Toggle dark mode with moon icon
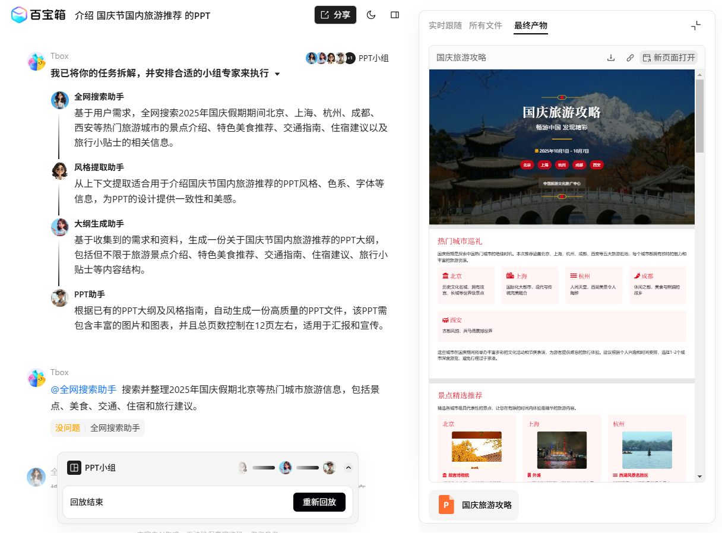This screenshot has width=722, height=533. click(x=371, y=15)
